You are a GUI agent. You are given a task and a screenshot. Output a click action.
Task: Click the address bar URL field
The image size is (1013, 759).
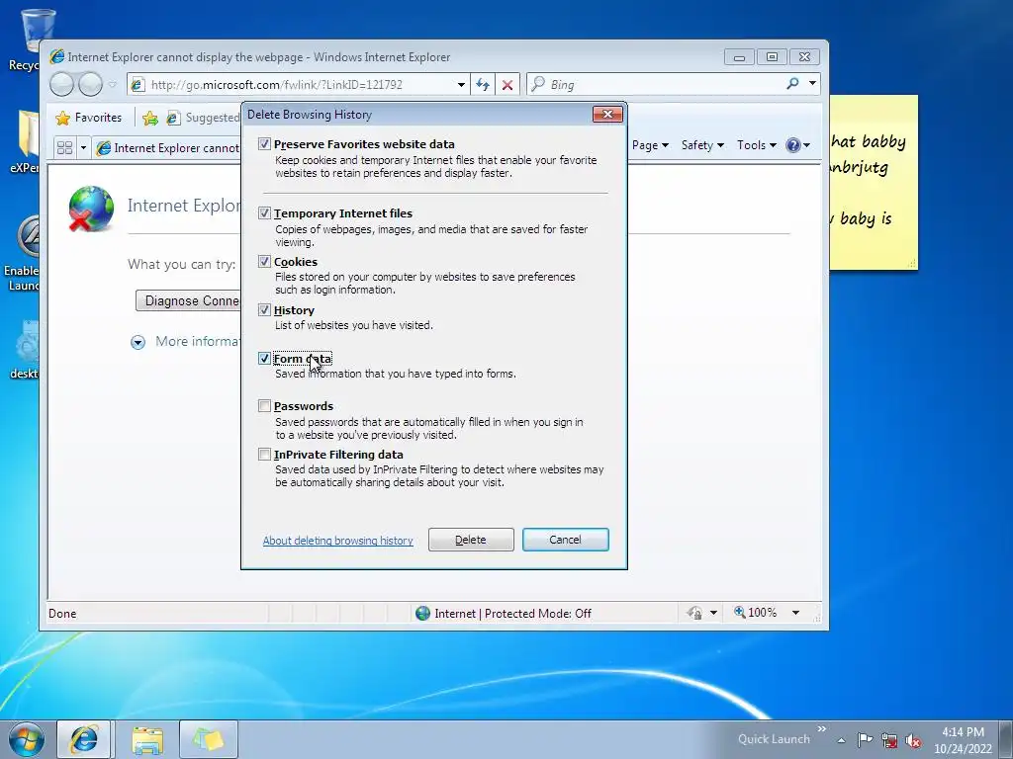[x=301, y=85]
